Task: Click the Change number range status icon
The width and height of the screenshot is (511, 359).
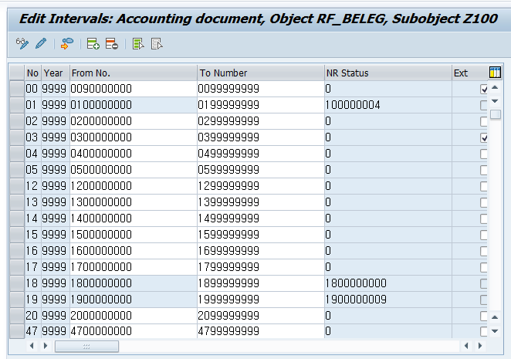Action: 67,43
